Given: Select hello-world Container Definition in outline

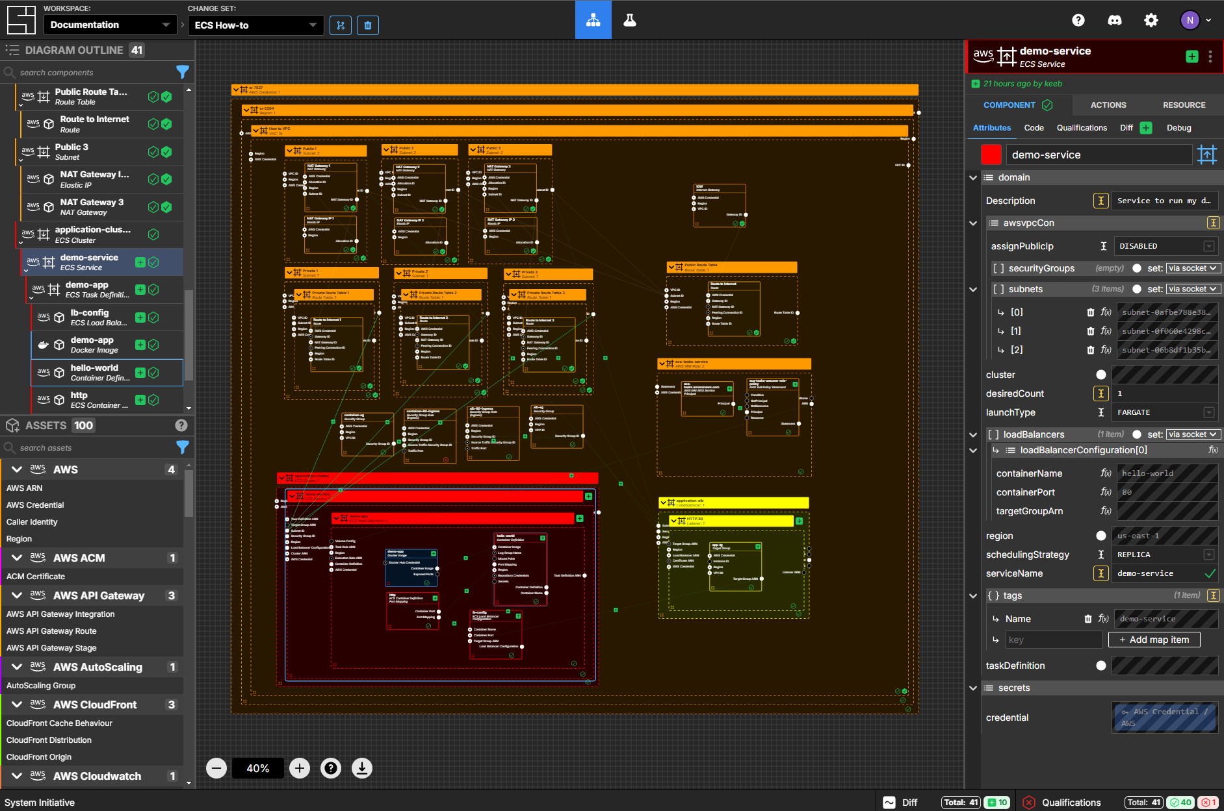Looking at the screenshot, I should [x=107, y=373].
